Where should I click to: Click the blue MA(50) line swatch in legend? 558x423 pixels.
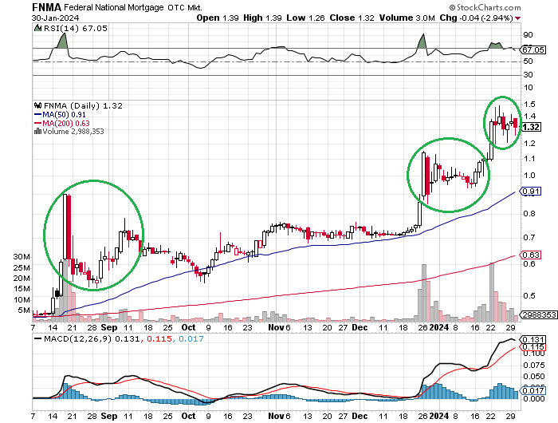(x=37, y=115)
